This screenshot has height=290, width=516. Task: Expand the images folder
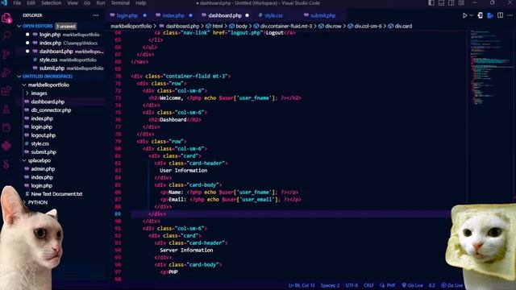(27, 93)
